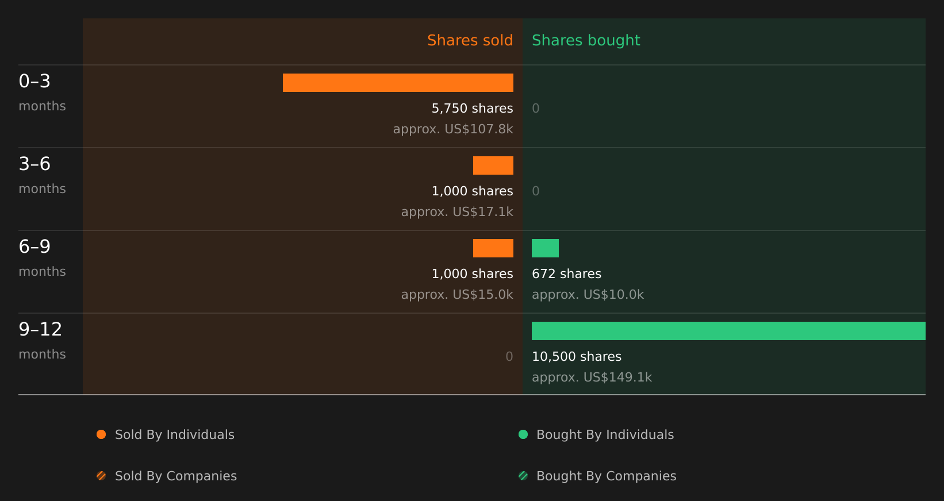This screenshot has width=944, height=501.
Task: Click the 672 shares value
Action: click(x=566, y=274)
